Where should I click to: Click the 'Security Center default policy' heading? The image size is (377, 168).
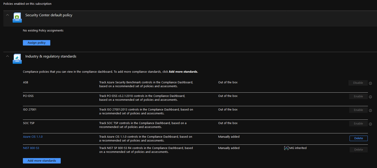point(49,15)
